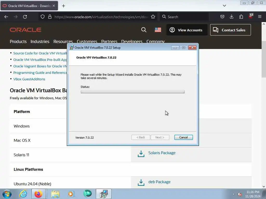Download the Ubuntu 24.04 deb Package
266x199 pixels.
159,182
